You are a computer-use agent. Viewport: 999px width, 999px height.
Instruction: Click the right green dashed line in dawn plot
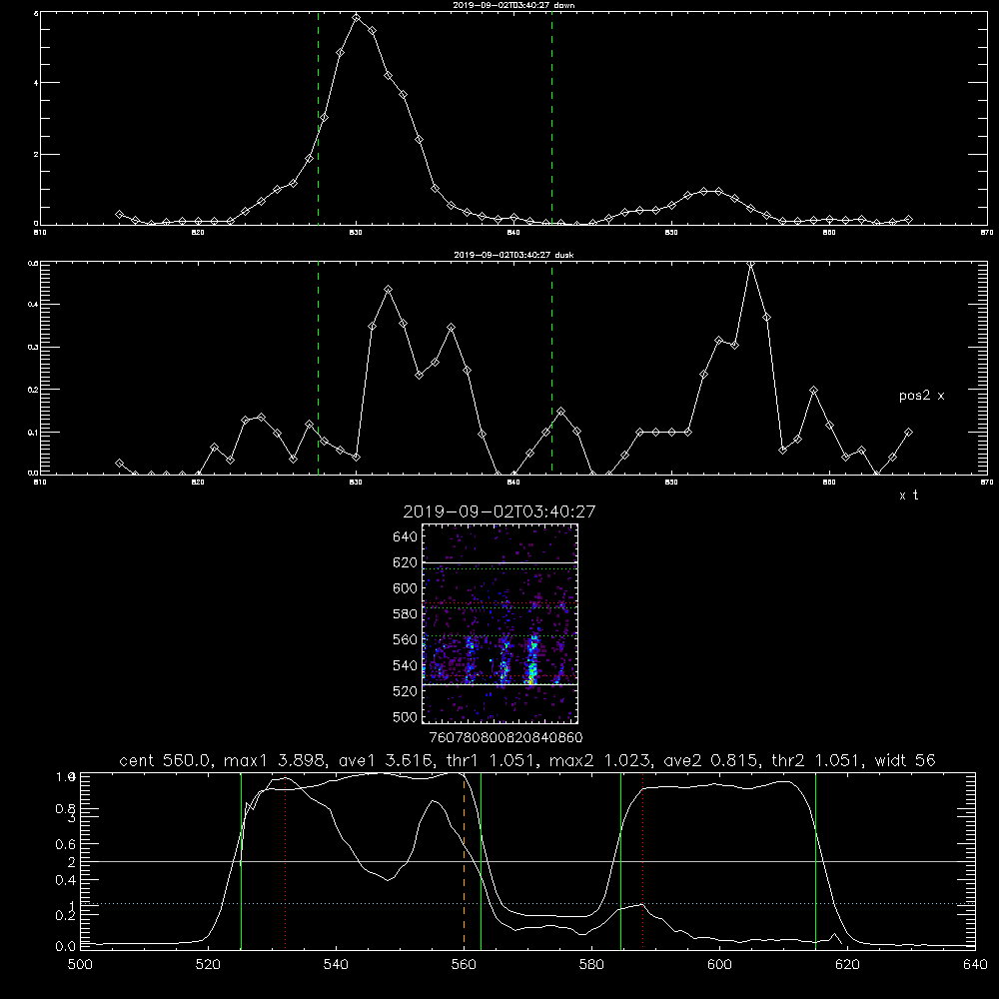pyautogui.click(x=551, y=118)
